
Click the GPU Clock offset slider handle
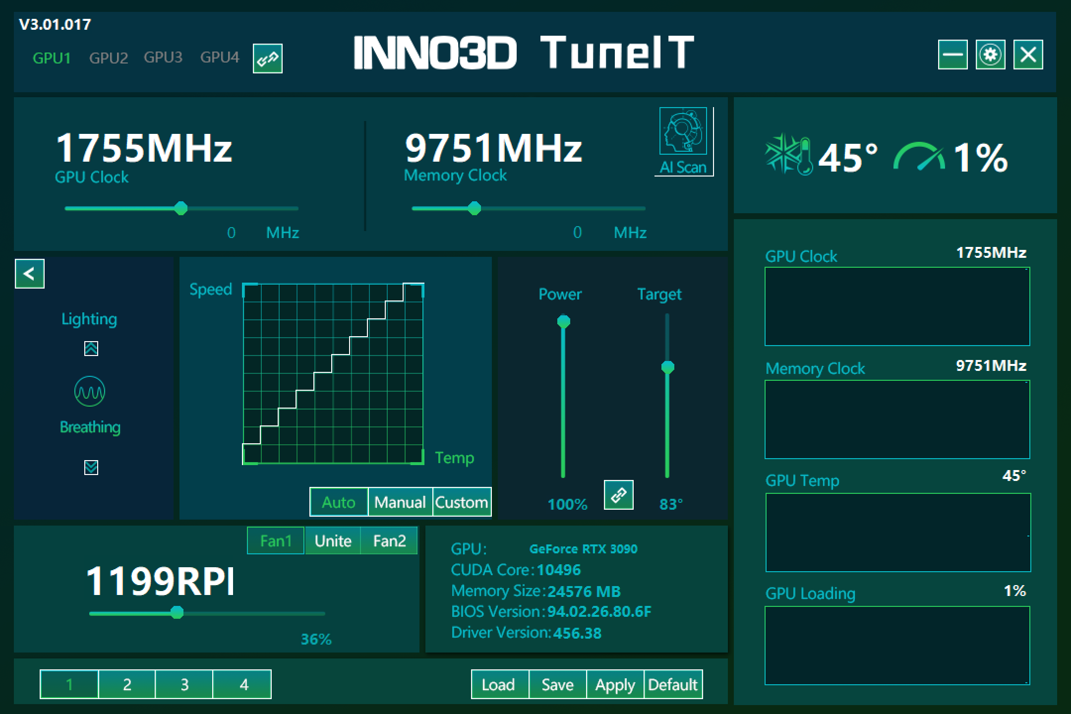[x=181, y=208]
